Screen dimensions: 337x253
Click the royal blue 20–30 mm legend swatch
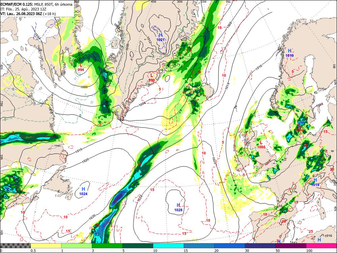tap(230, 246)
